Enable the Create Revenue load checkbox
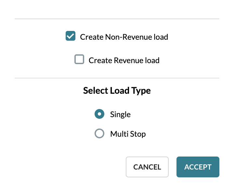Screen dimensions: 234x192 pos(79,59)
